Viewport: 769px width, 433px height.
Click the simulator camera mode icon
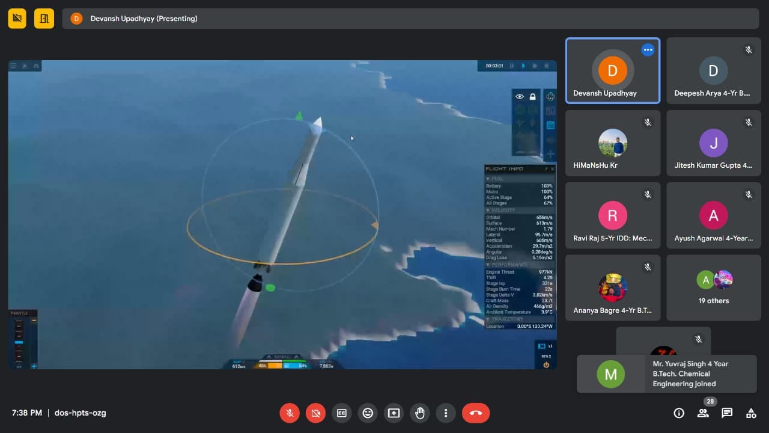pos(37,66)
